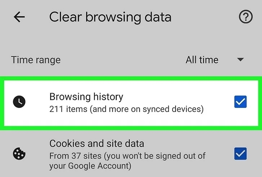Viewport: 262px width, 177px height.
Task: Open help via the question mark icon
Action: 246,17
